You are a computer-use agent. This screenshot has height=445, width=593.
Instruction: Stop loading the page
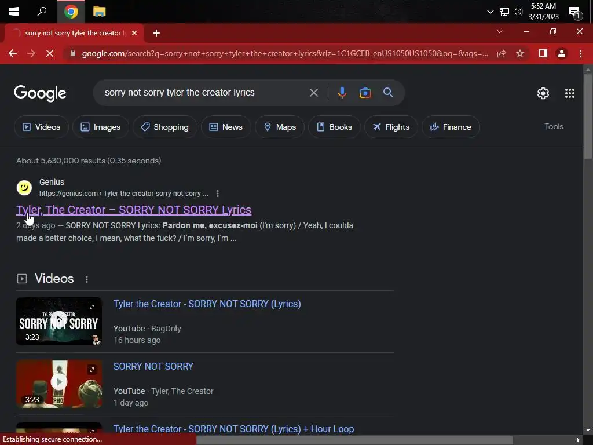[50, 53]
